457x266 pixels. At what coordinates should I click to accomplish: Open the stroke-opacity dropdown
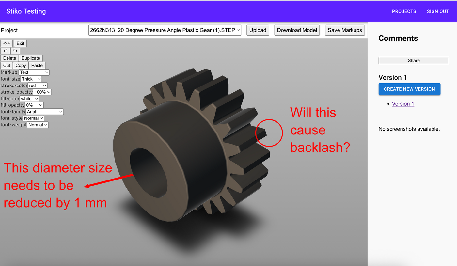click(42, 92)
